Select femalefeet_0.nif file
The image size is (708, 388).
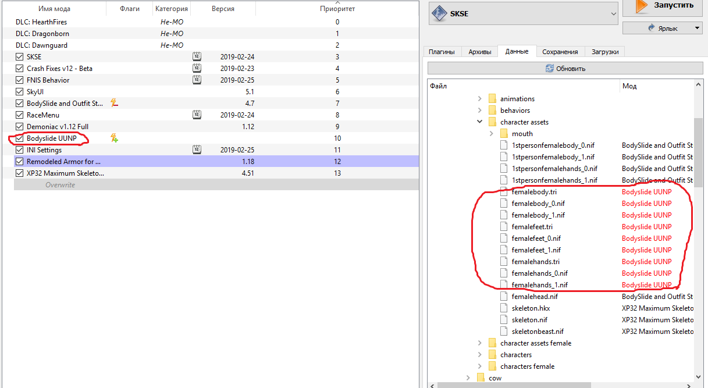click(x=536, y=238)
